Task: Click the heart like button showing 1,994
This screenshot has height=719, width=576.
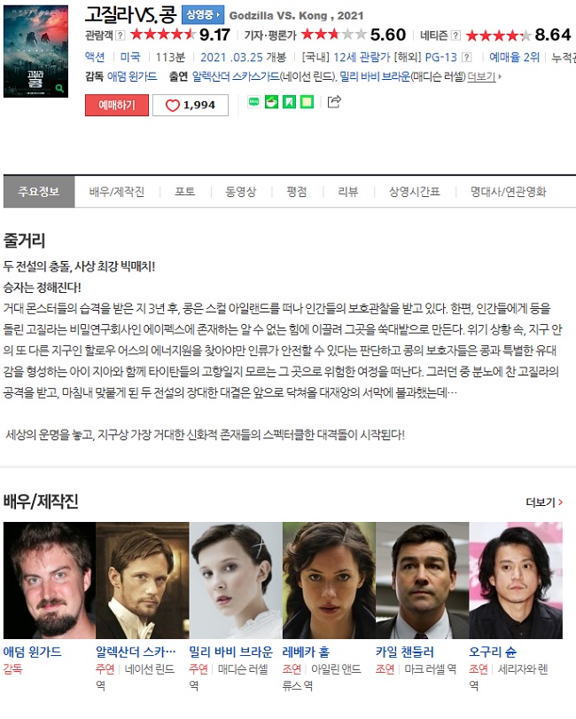Action: coord(190,105)
